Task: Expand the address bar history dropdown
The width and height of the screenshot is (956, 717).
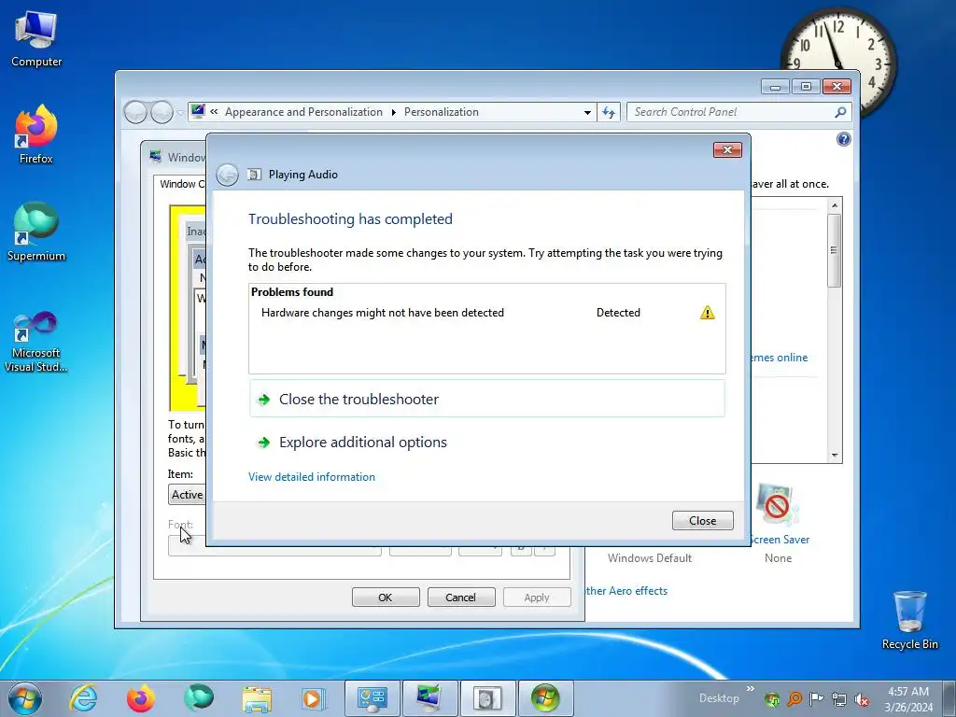Action: click(587, 112)
